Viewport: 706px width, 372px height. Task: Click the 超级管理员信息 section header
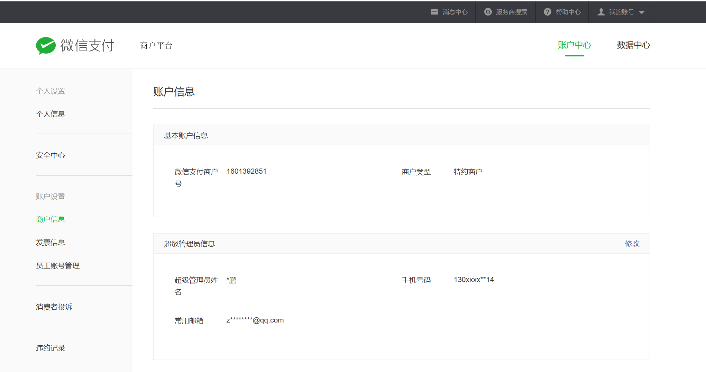tap(190, 244)
